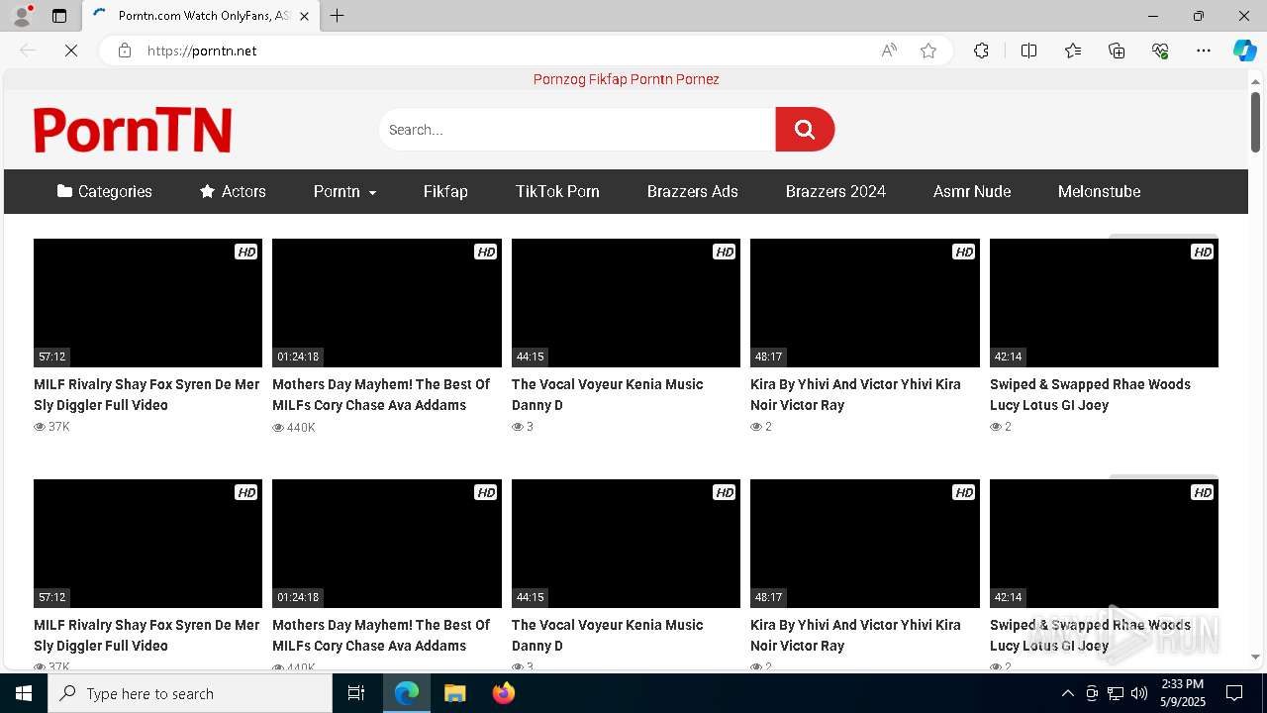Stop loading the page
The image size is (1267, 713).
coord(71,51)
